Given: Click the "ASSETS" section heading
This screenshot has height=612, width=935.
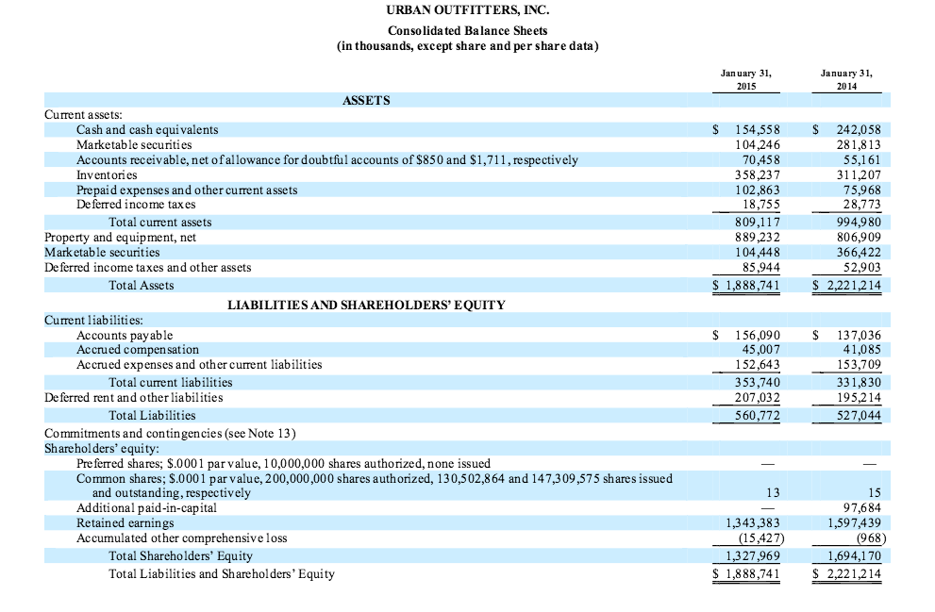Looking at the screenshot, I should coord(366,100).
